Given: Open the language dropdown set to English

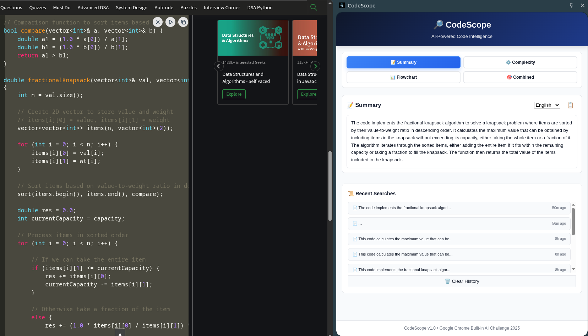Looking at the screenshot, I should pyautogui.click(x=547, y=105).
